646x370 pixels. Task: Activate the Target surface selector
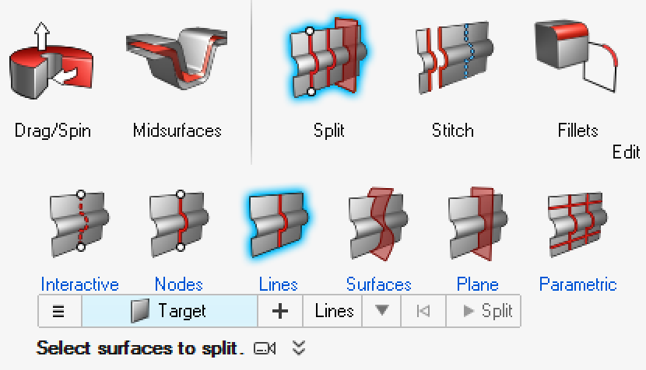pyautogui.click(x=170, y=311)
